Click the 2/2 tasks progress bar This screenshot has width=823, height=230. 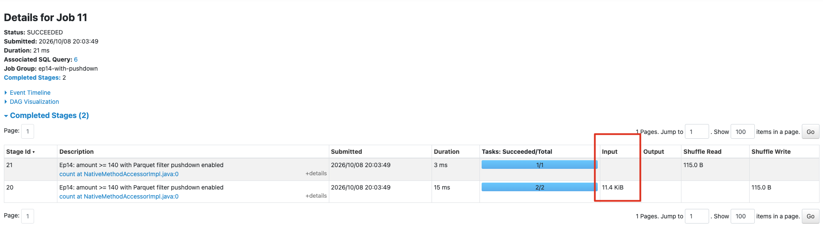[539, 187]
